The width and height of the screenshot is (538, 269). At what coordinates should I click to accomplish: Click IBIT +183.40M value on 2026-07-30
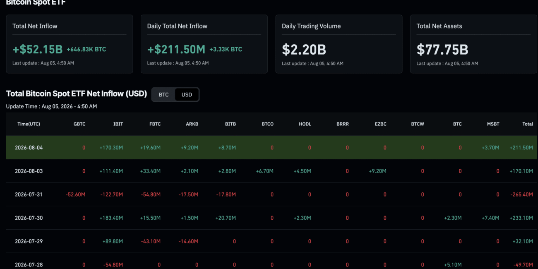111,218
